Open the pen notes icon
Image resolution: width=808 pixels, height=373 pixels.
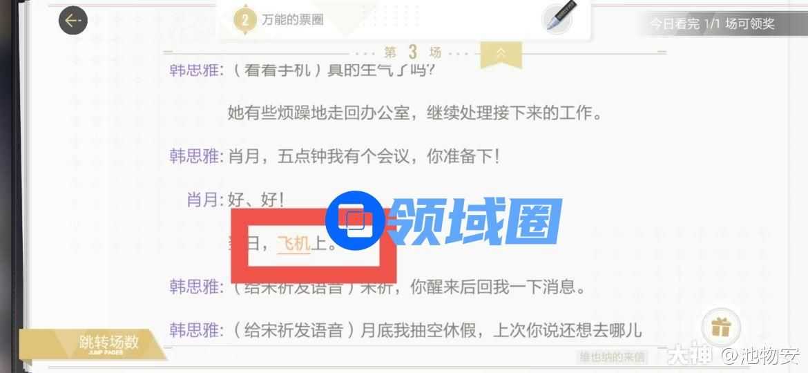(559, 17)
